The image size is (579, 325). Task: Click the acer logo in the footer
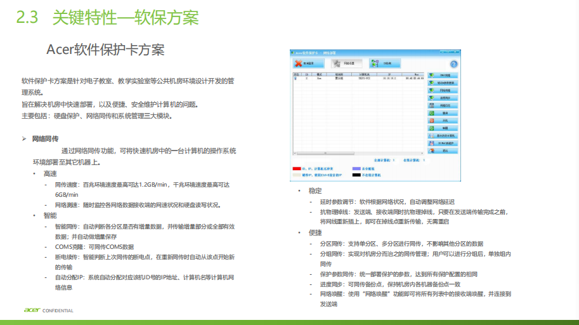click(x=32, y=310)
